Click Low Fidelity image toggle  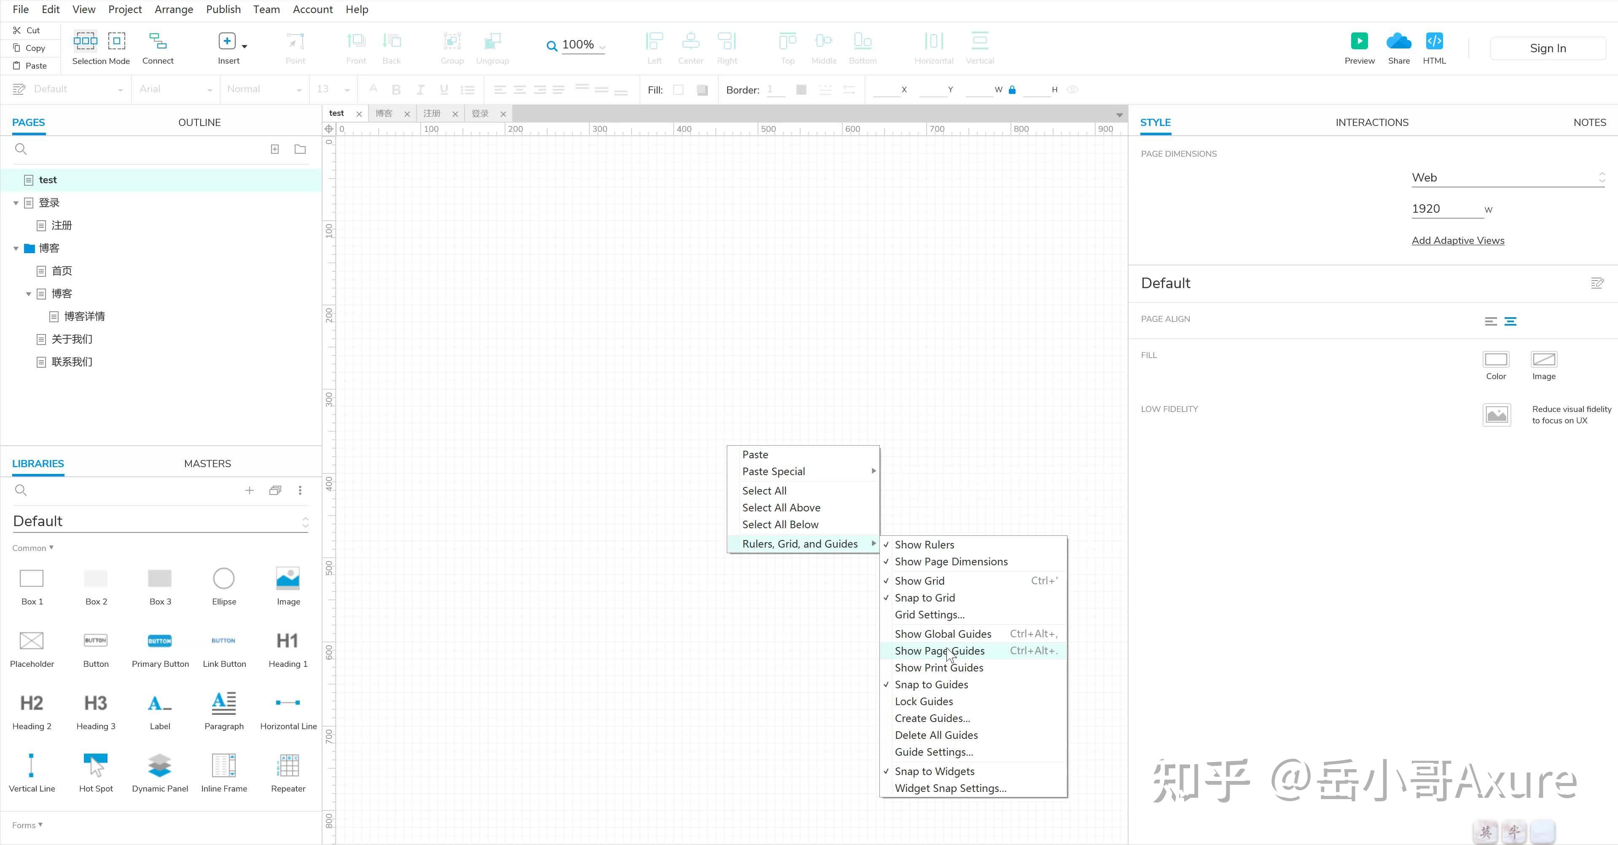coord(1497,414)
